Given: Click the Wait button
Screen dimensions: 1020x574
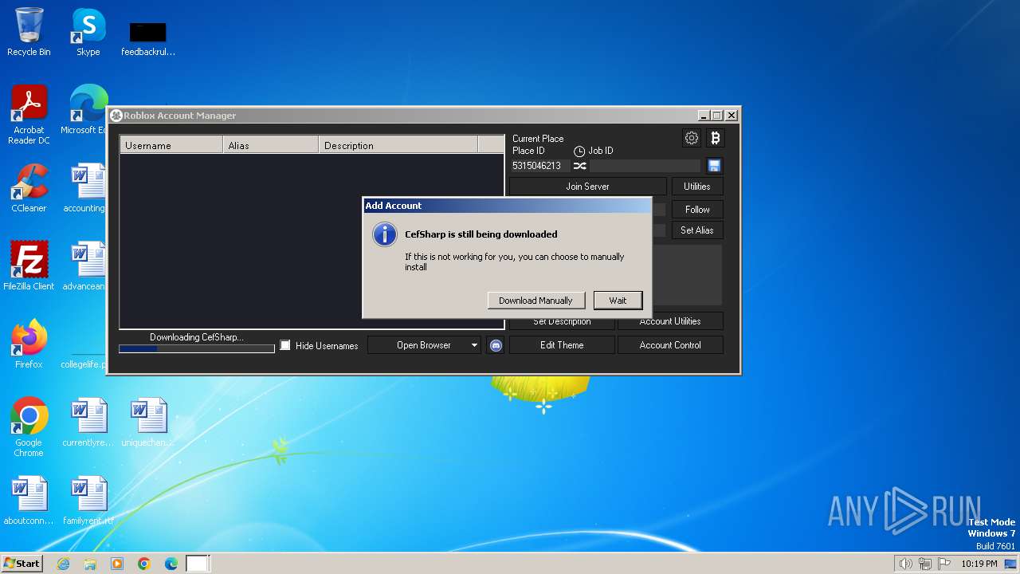Looking at the screenshot, I should (618, 301).
